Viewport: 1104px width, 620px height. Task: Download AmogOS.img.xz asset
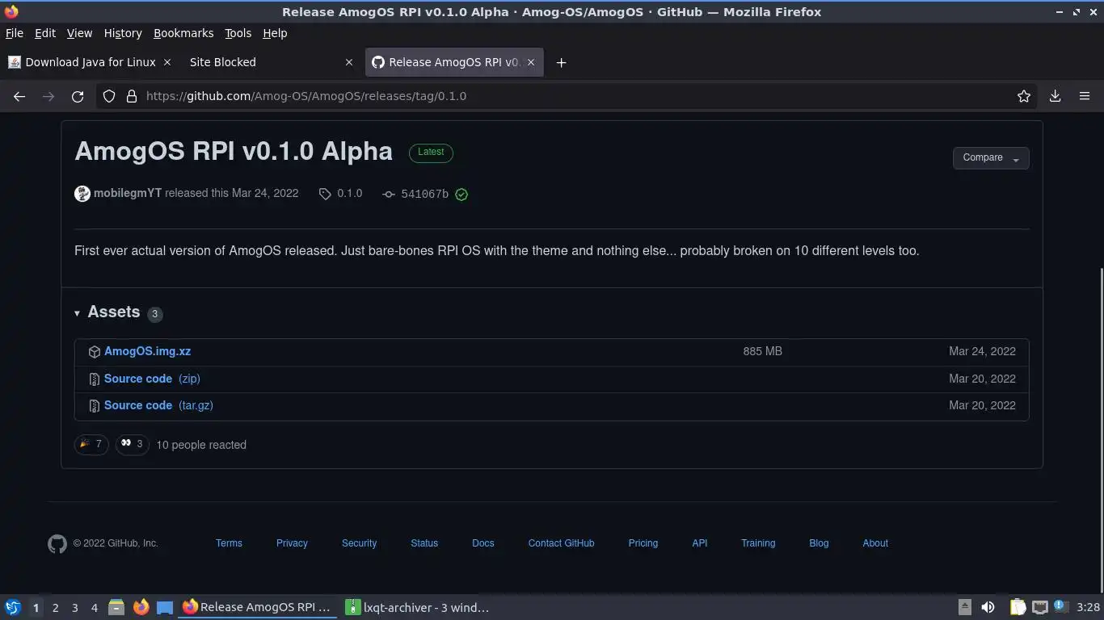click(x=147, y=352)
